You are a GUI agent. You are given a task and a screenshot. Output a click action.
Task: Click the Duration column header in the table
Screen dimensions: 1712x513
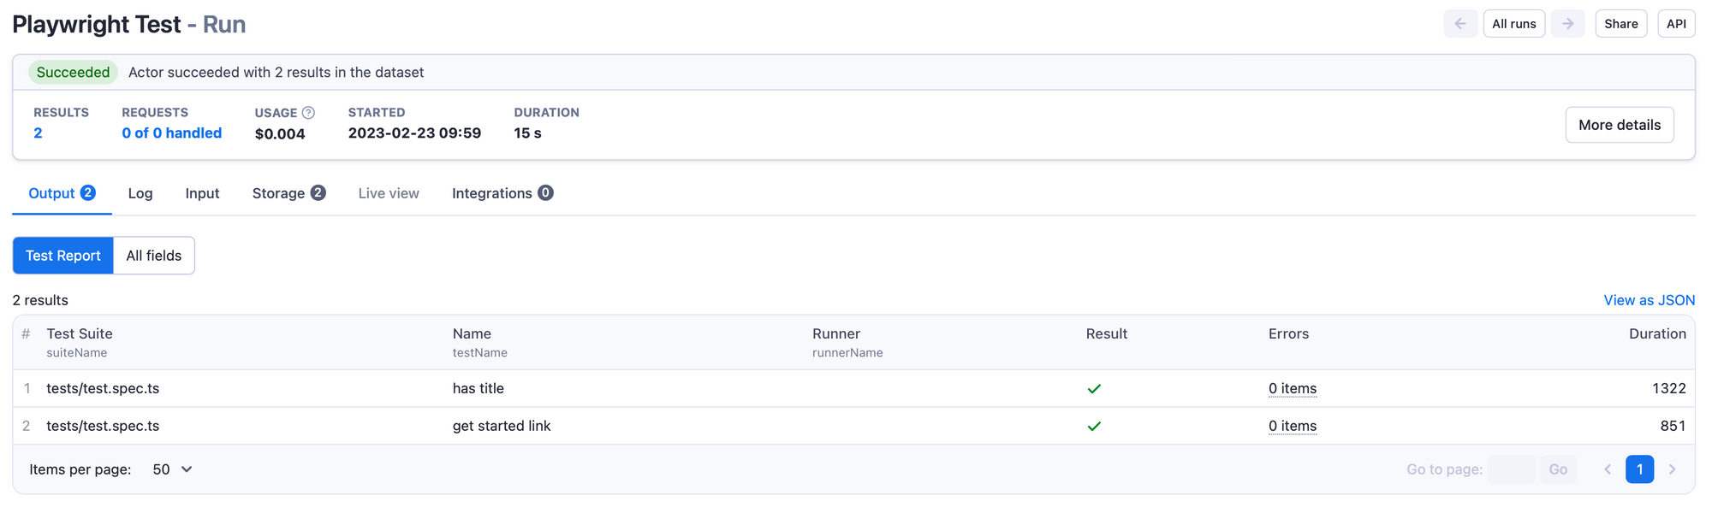pos(1657,333)
